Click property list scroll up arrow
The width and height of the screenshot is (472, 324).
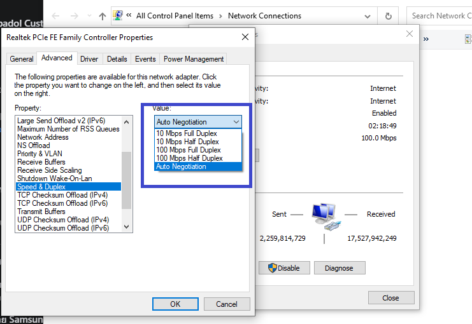(126, 121)
